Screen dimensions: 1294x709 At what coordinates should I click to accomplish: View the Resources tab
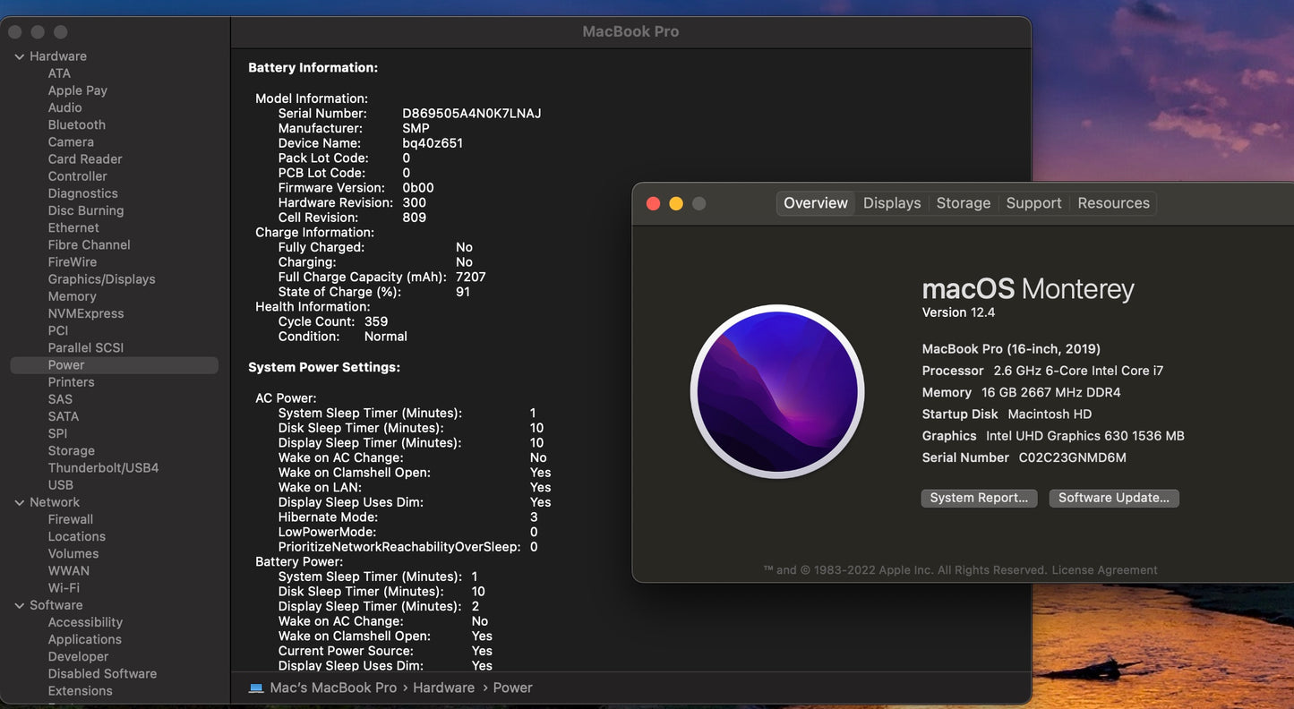1112,202
